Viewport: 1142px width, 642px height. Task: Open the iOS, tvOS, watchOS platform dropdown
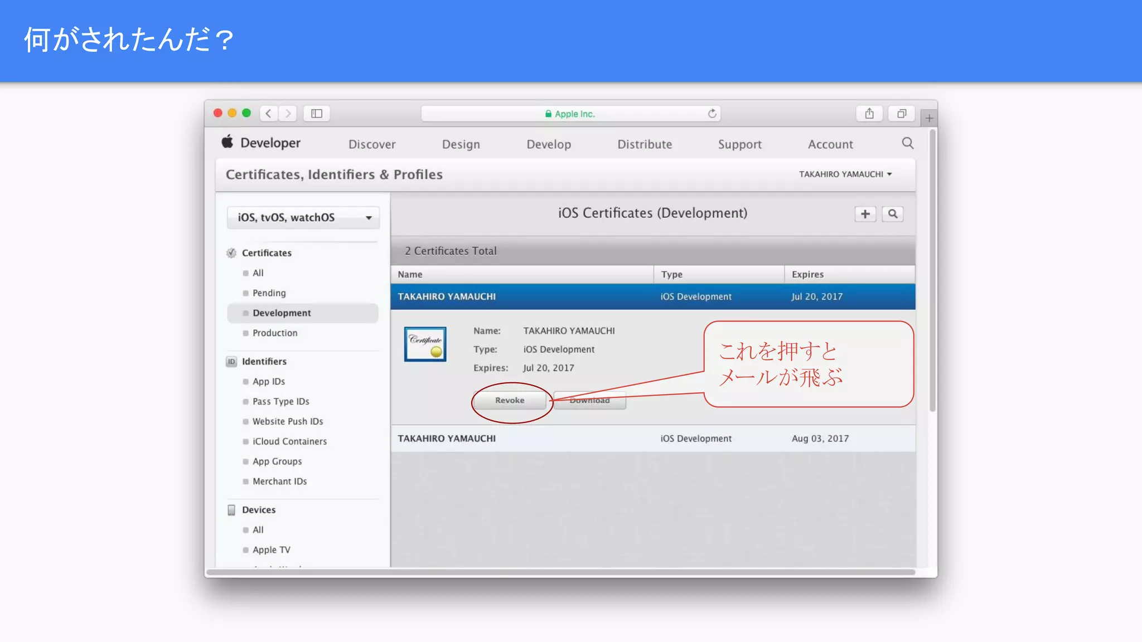[303, 217]
